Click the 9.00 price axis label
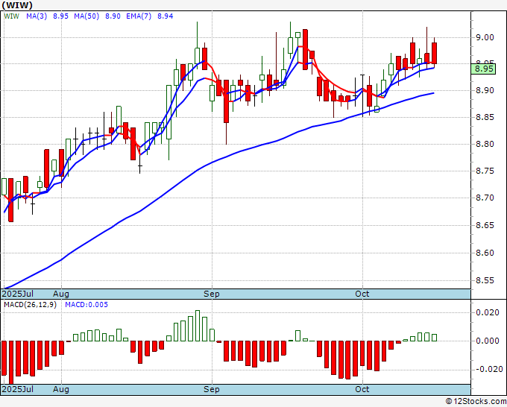Viewport: 507px width, 407px height. [485, 37]
